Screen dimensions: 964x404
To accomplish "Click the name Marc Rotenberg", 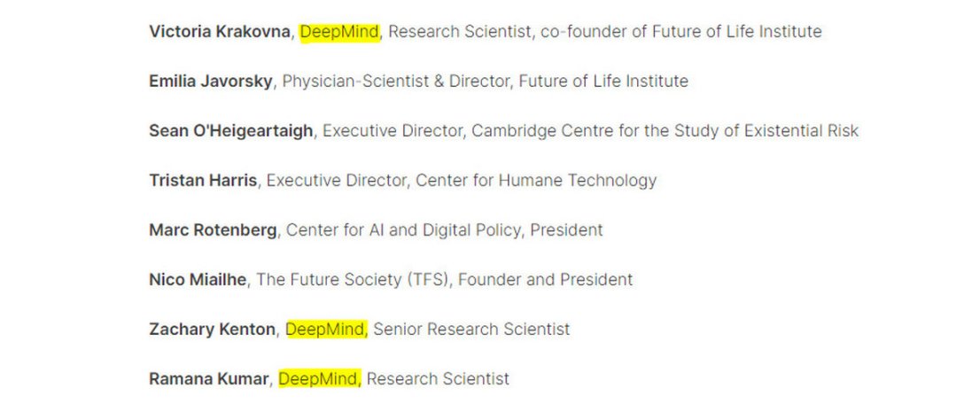I will click(213, 230).
